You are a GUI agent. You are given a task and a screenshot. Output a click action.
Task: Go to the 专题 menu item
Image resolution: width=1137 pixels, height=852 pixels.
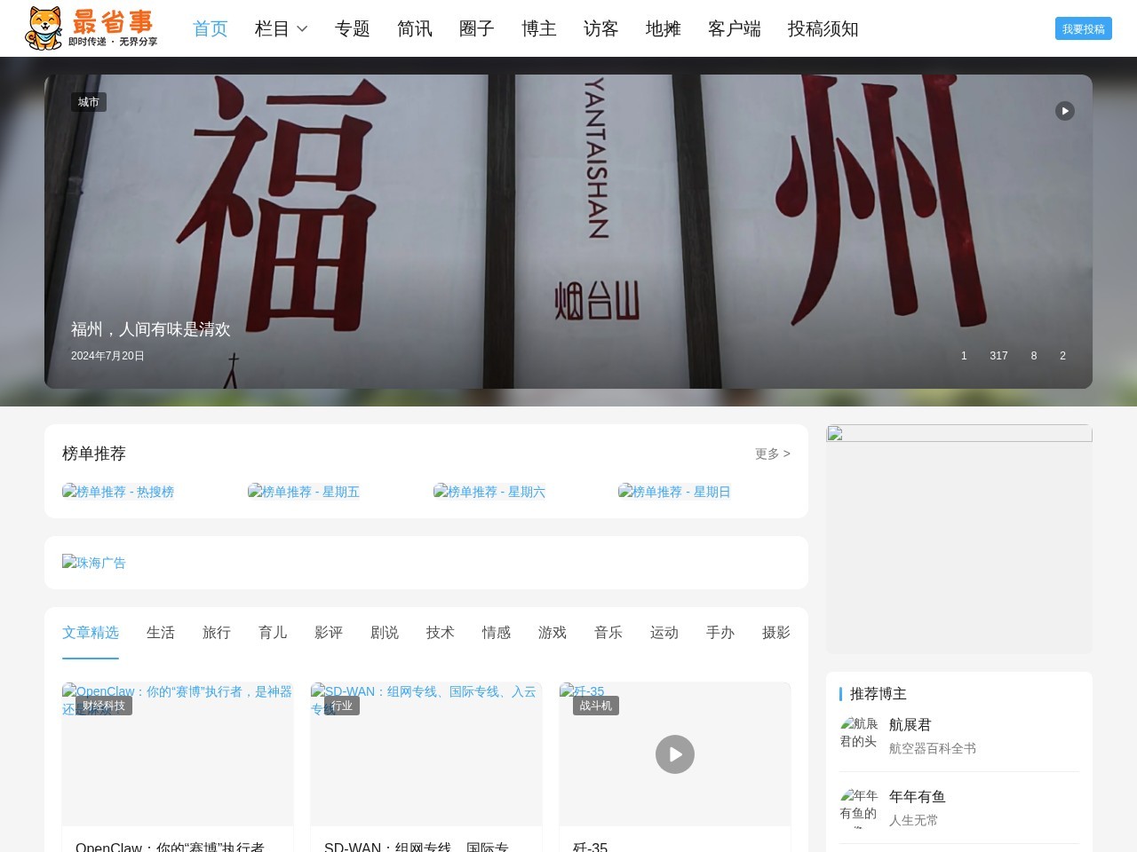click(353, 28)
